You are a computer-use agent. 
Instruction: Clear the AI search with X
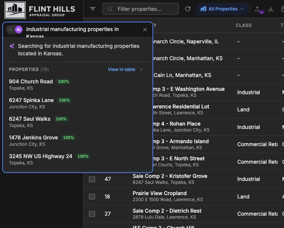click(x=145, y=30)
